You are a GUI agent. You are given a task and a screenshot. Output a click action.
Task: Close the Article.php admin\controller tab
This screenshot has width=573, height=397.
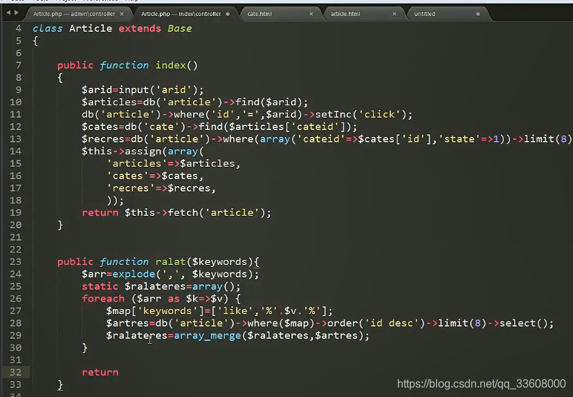click(x=122, y=14)
